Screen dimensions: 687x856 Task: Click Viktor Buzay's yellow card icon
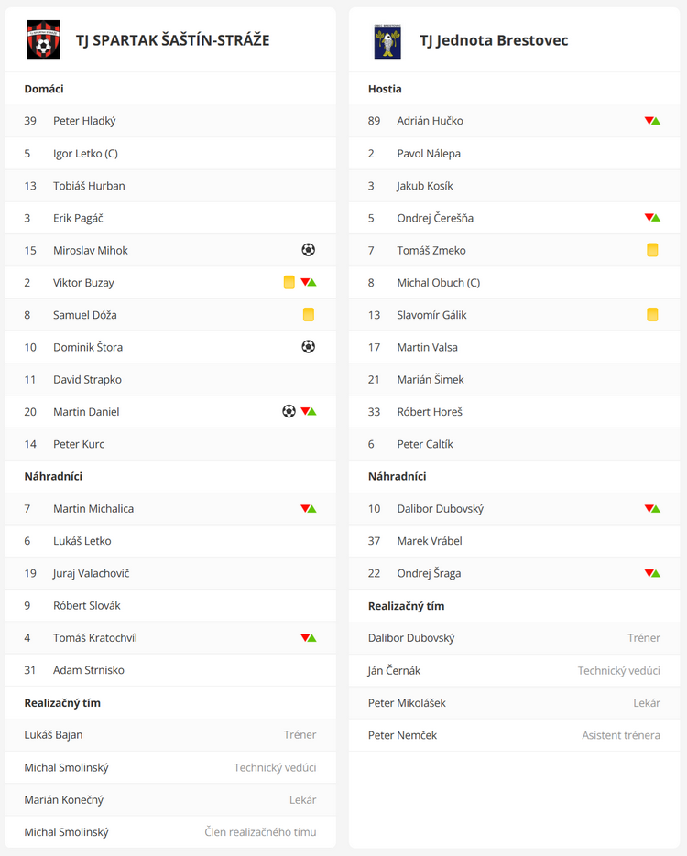coord(289,282)
